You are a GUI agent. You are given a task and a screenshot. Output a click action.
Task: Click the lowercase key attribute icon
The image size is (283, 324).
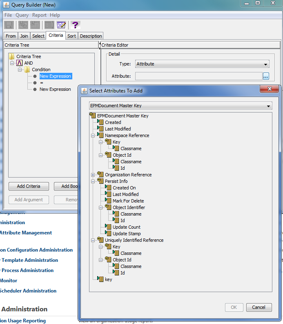click(100, 279)
